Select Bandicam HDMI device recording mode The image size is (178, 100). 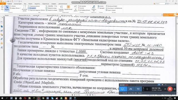point(138,89)
